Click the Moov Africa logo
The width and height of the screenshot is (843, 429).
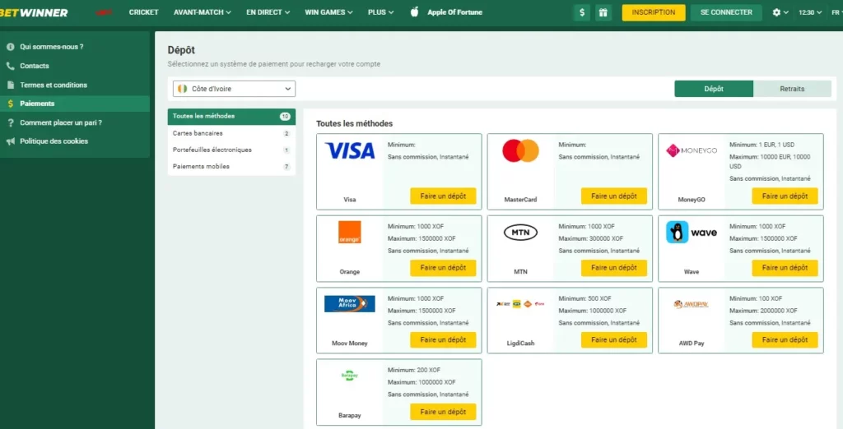click(x=349, y=304)
